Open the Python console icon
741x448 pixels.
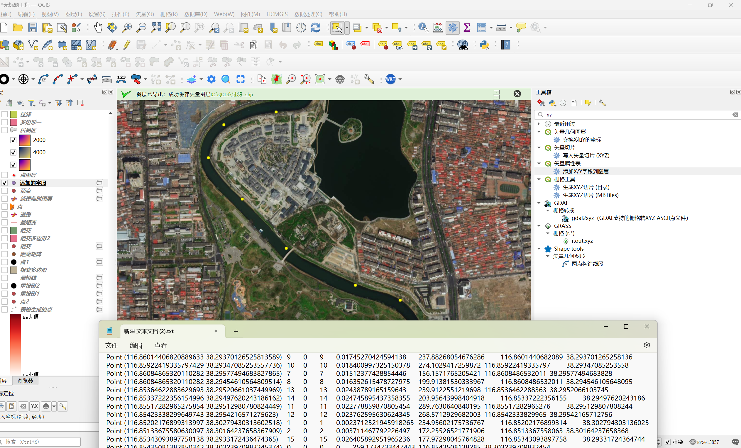tap(484, 45)
